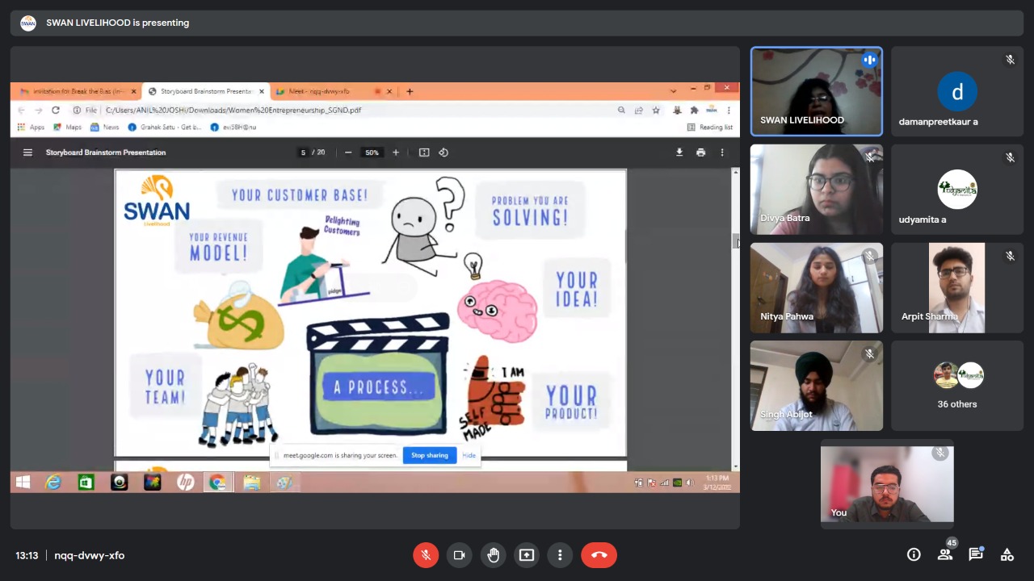Open the Chrome tab search chevron

coord(673,91)
